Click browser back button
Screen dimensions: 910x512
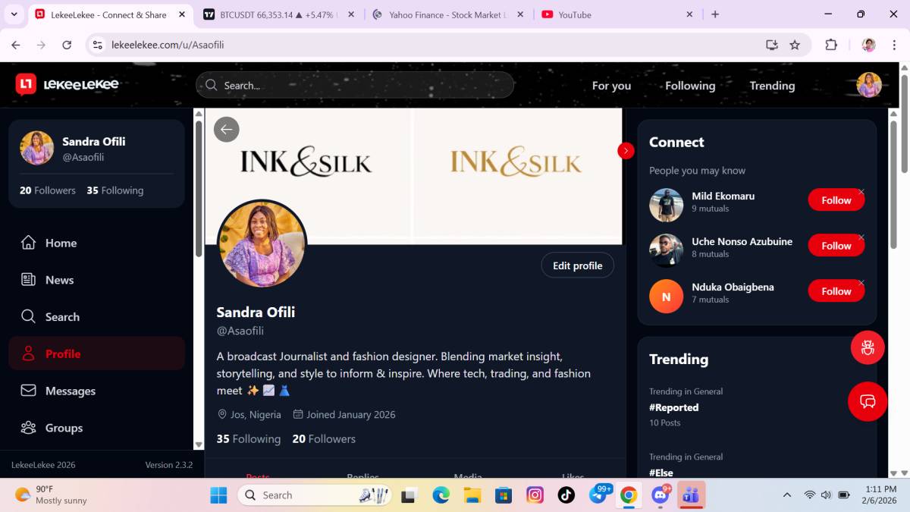coord(16,45)
